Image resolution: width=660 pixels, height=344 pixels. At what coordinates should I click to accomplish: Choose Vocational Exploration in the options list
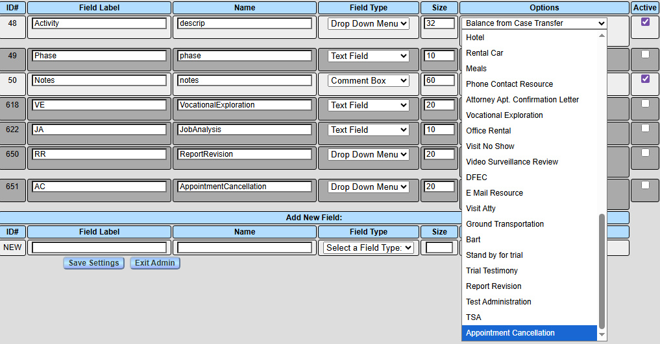(504, 115)
